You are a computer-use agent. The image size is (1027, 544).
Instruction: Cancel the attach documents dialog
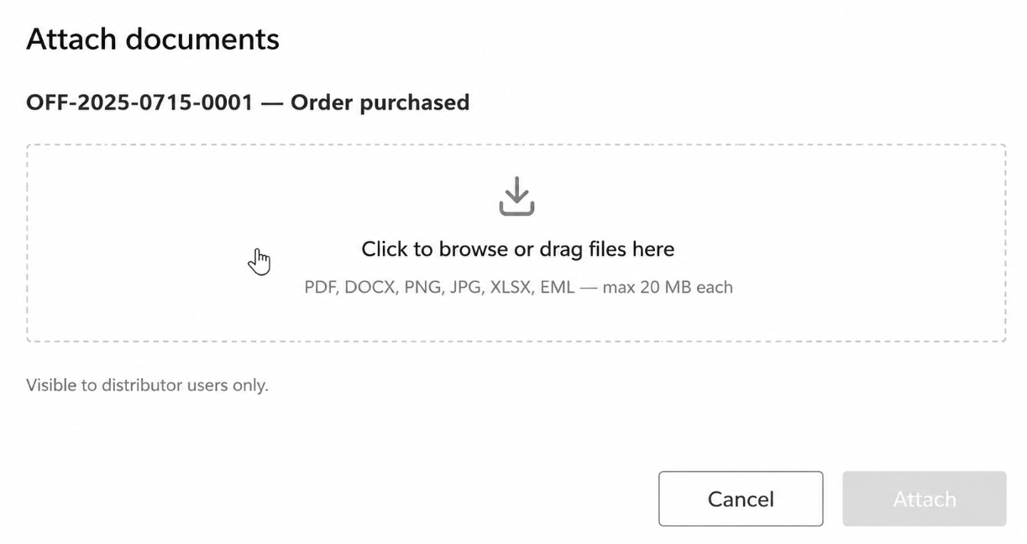coord(740,499)
